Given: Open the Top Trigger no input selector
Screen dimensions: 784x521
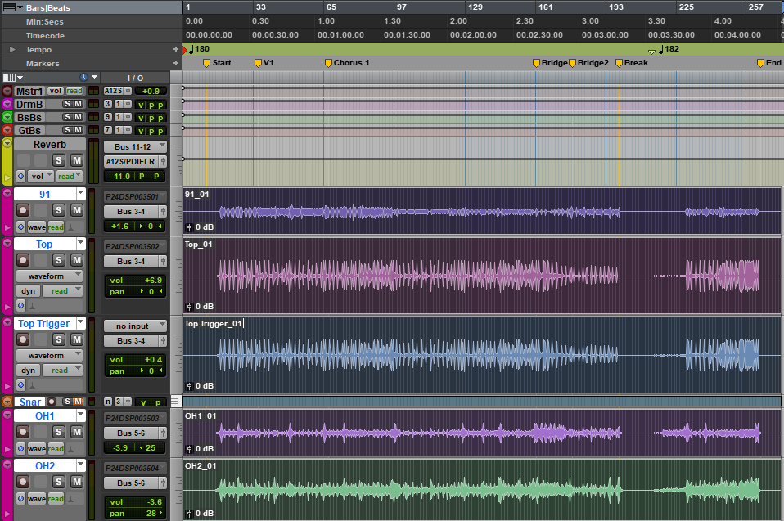Looking at the screenshot, I should point(135,326).
